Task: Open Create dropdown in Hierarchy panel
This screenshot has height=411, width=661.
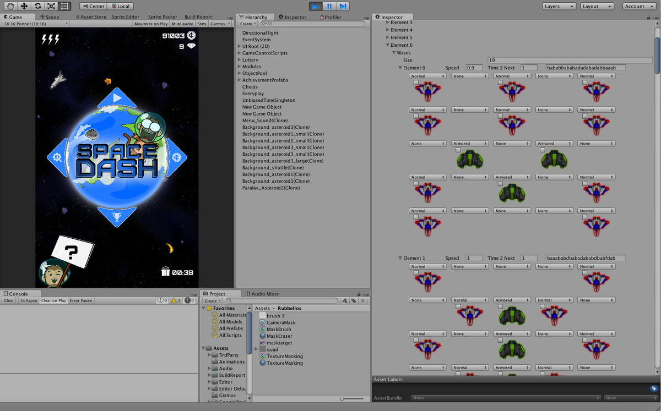Action: pos(248,24)
